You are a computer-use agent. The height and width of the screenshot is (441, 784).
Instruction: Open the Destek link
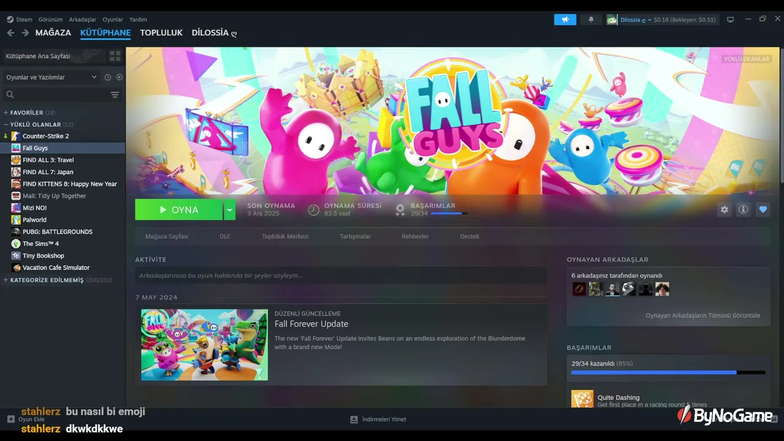pos(470,236)
